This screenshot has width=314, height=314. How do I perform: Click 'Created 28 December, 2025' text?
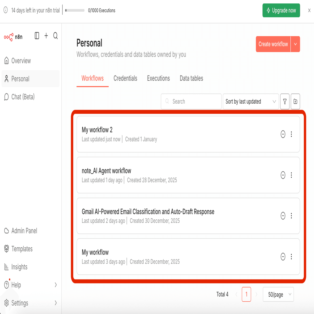[x=152, y=180]
